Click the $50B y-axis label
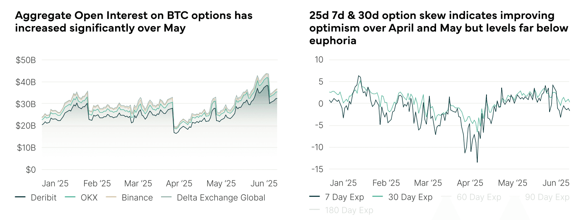Image resolution: width=587 pixels, height=220 pixels. pos(26,60)
